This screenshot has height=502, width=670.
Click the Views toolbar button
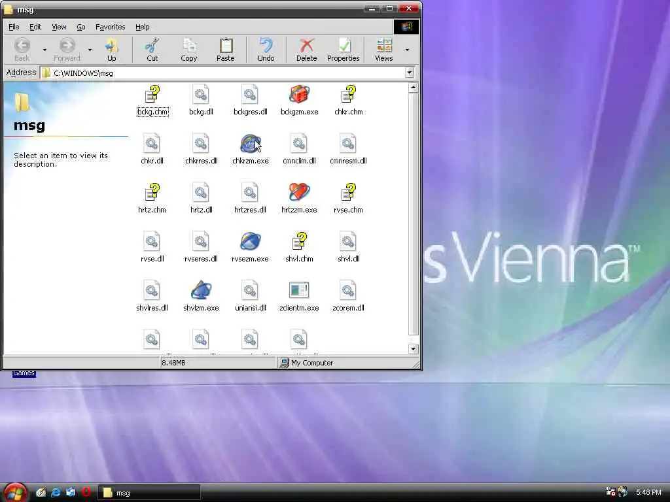click(x=383, y=50)
